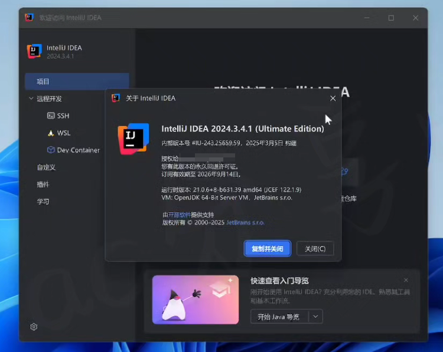Click the SSH terminal icon
Screen dimensions: 443x352
pos(51,116)
